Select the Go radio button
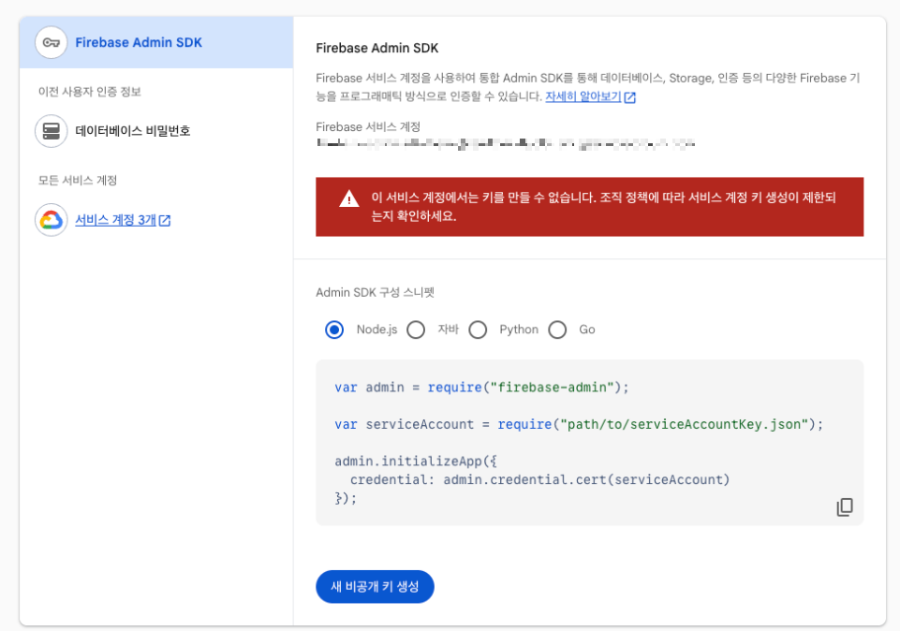The height and width of the screenshot is (631, 900). click(x=557, y=330)
